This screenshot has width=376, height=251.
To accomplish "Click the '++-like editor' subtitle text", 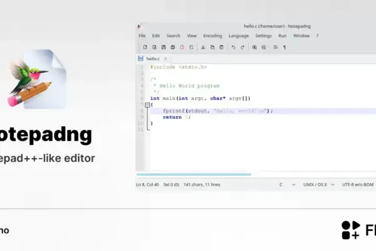I will pos(48,158).
